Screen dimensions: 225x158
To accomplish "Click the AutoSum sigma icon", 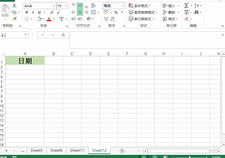I will tap(186, 6).
